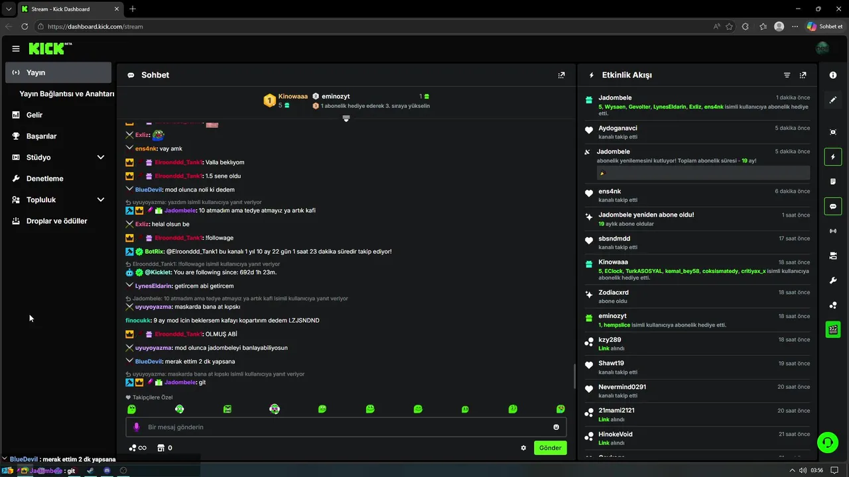Open the Sohbet et Copilot button

[x=825, y=26]
